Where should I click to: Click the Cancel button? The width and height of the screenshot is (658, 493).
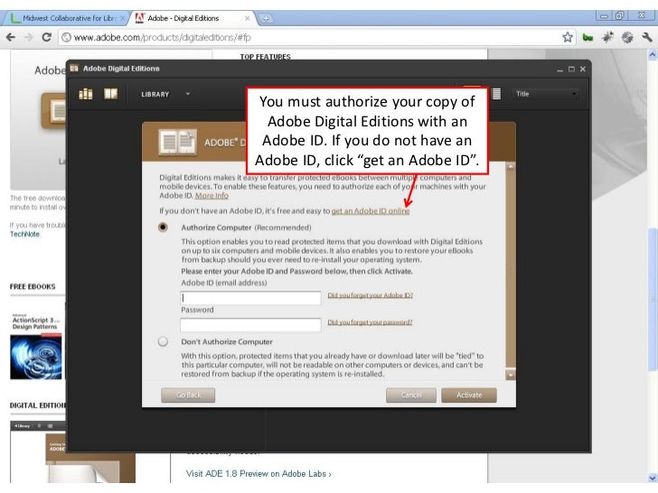tap(411, 395)
